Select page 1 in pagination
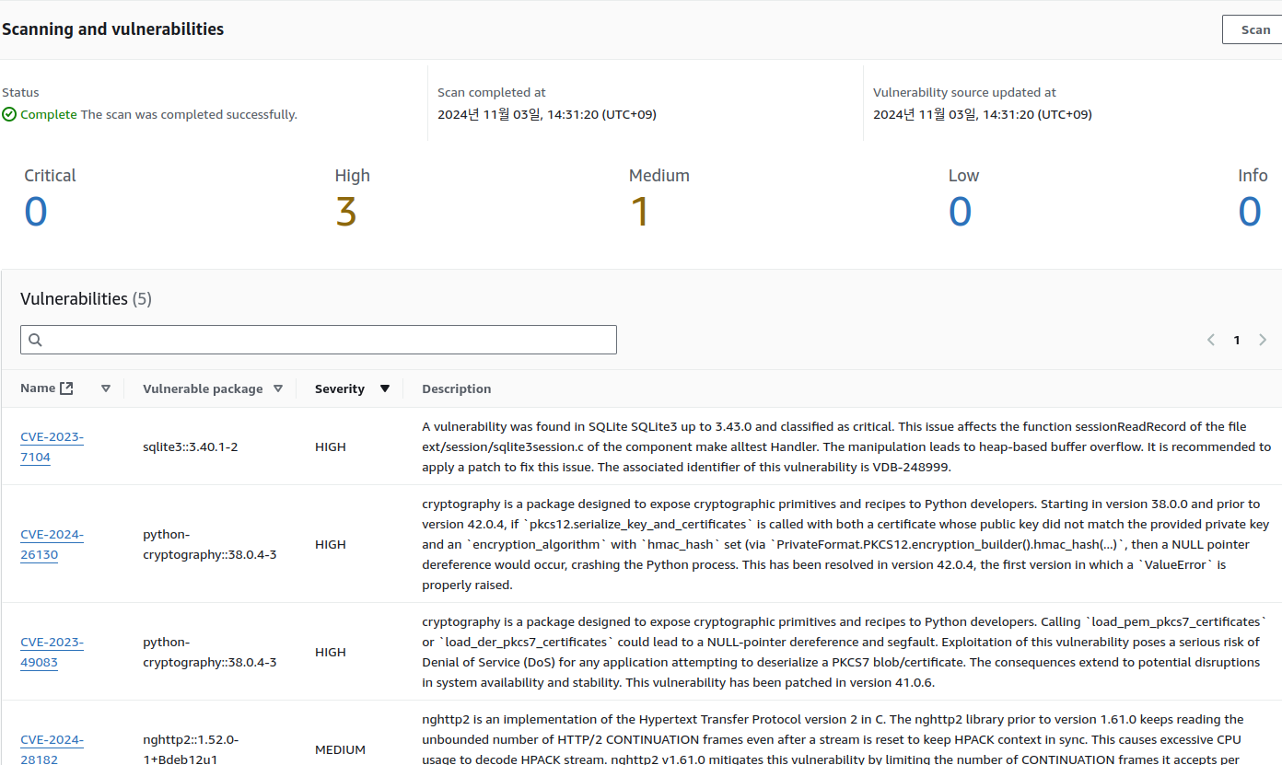 click(x=1237, y=340)
